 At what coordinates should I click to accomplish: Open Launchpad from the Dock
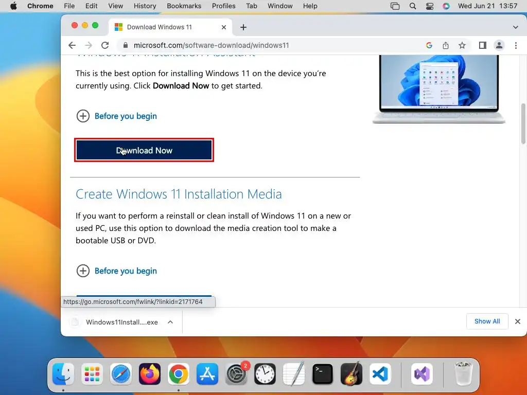point(92,374)
